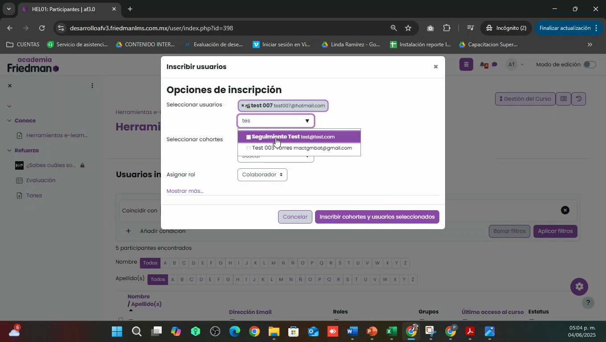Open the purple menu icon in header
This screenshot has height=342, width=606.
click(x=466, y=65)
